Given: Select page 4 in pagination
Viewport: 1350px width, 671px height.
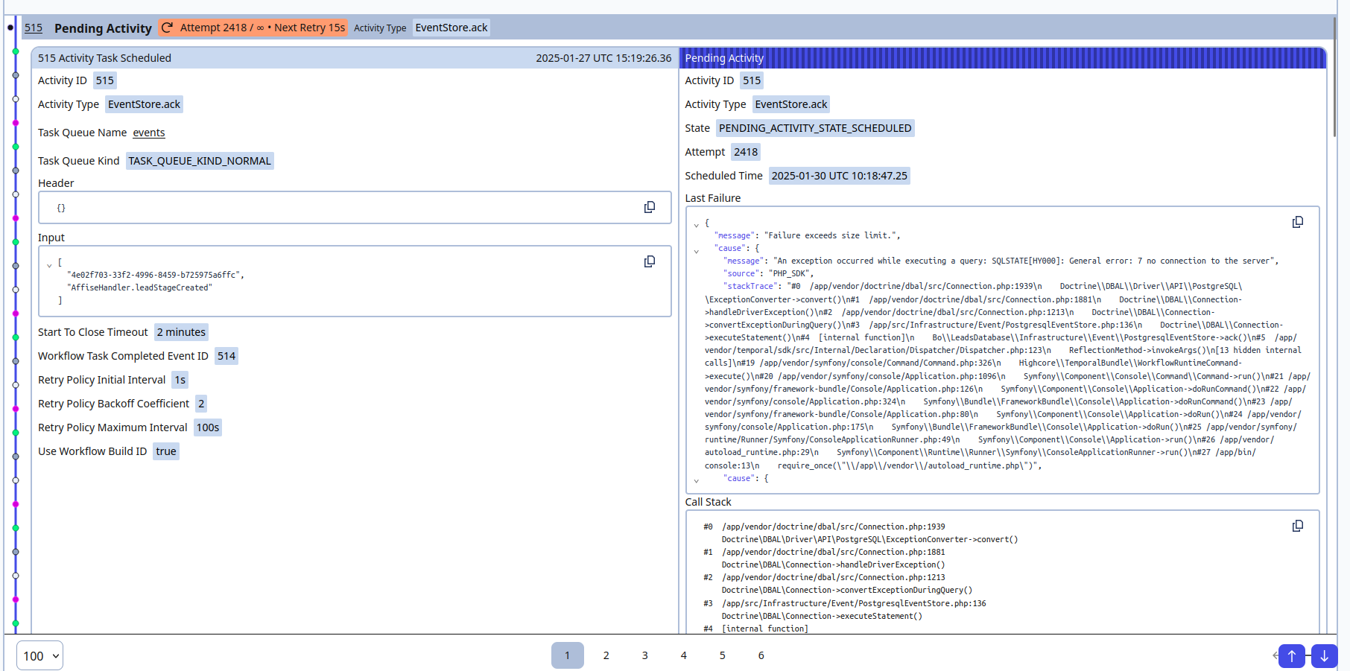Looking at the screenshot, I should 683,655.
